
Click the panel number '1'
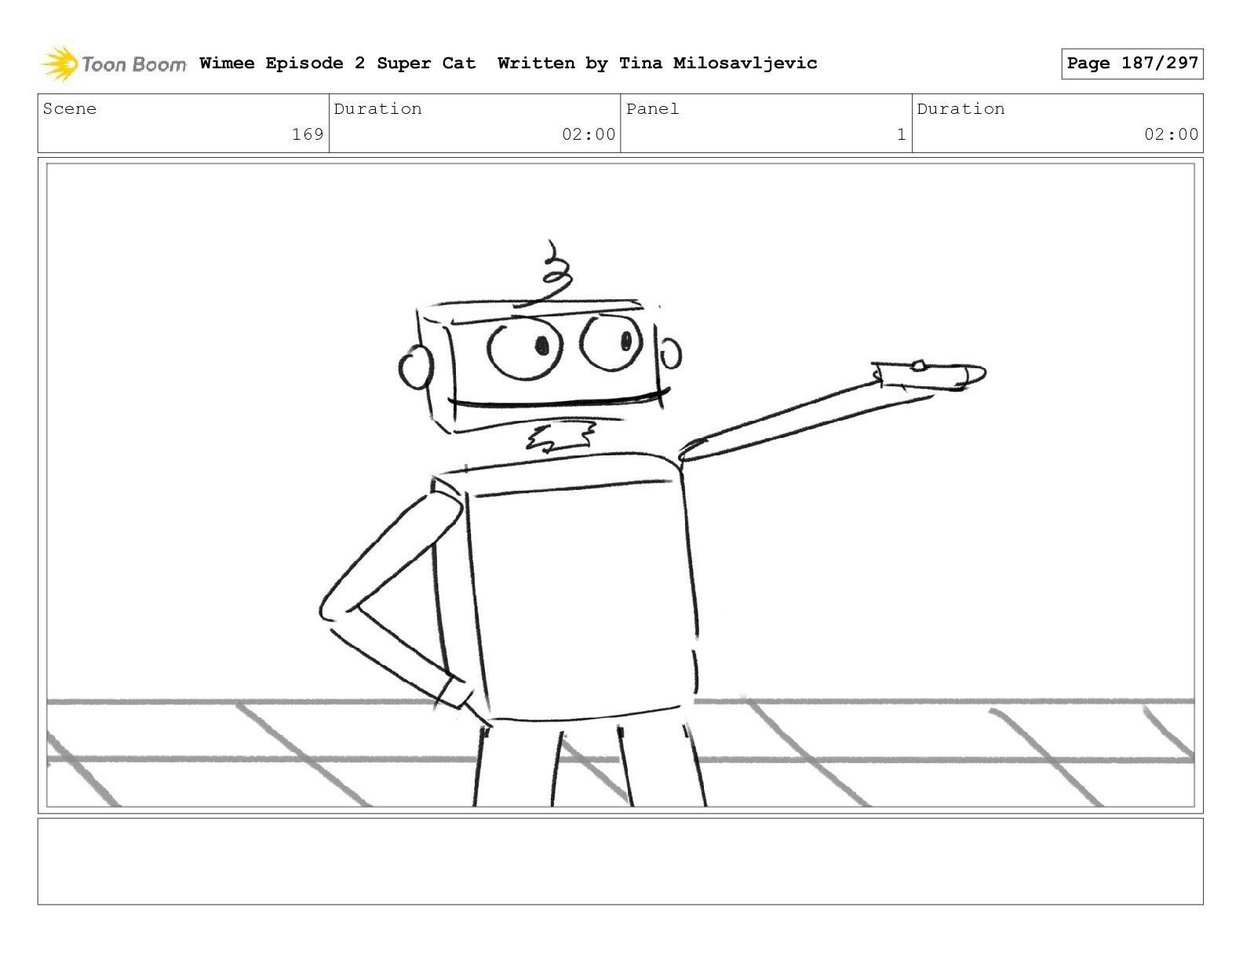point(902,134)
